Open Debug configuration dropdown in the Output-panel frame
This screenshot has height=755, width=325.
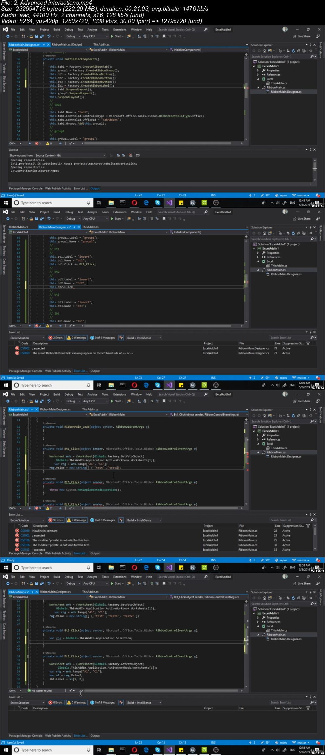click(73, 36)
